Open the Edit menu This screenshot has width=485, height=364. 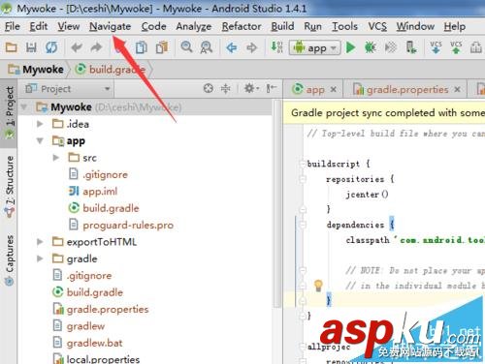(x=39, y=26)
